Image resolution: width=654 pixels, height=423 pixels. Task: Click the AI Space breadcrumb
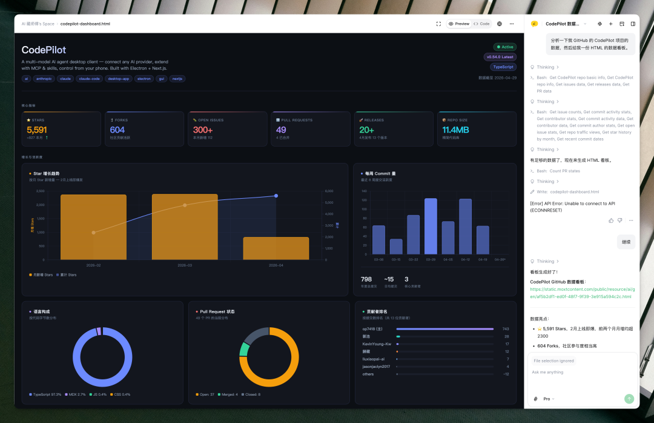coord(38,24)
